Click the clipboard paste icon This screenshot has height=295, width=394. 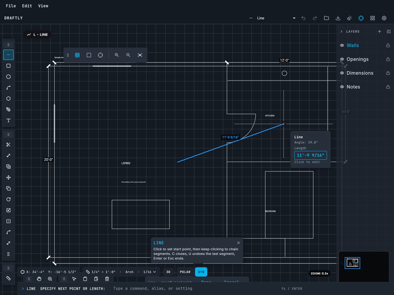coord(85,279)
